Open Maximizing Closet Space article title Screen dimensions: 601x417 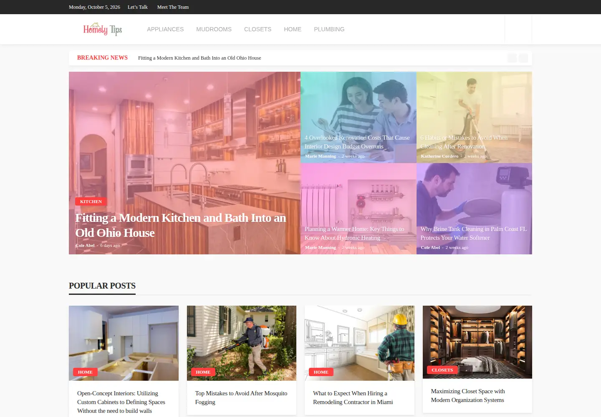coord(468,395)
